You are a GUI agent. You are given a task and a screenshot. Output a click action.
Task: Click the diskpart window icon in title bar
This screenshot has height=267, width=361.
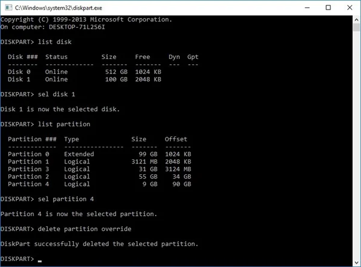click(x=8, y=8)
